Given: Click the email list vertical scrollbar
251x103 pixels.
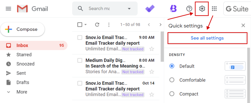Looking at the screenshot, I should [x=162, y=46].
